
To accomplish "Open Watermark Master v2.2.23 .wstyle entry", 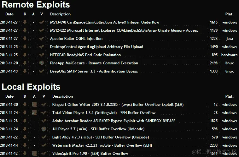I will (102, 145).
